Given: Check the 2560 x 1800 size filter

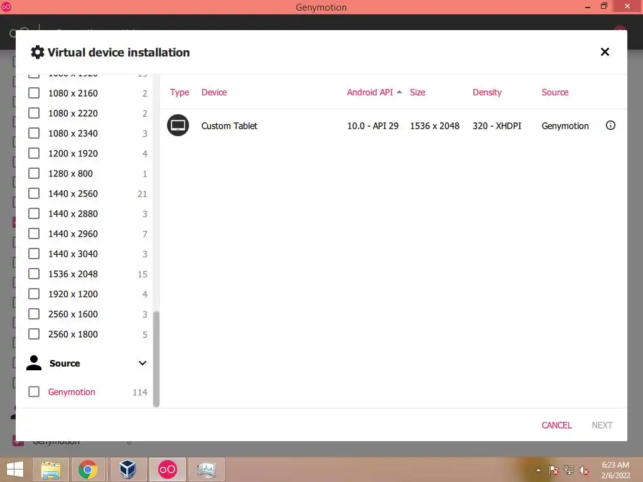Looking at the screenshot, I should point(34,334).
